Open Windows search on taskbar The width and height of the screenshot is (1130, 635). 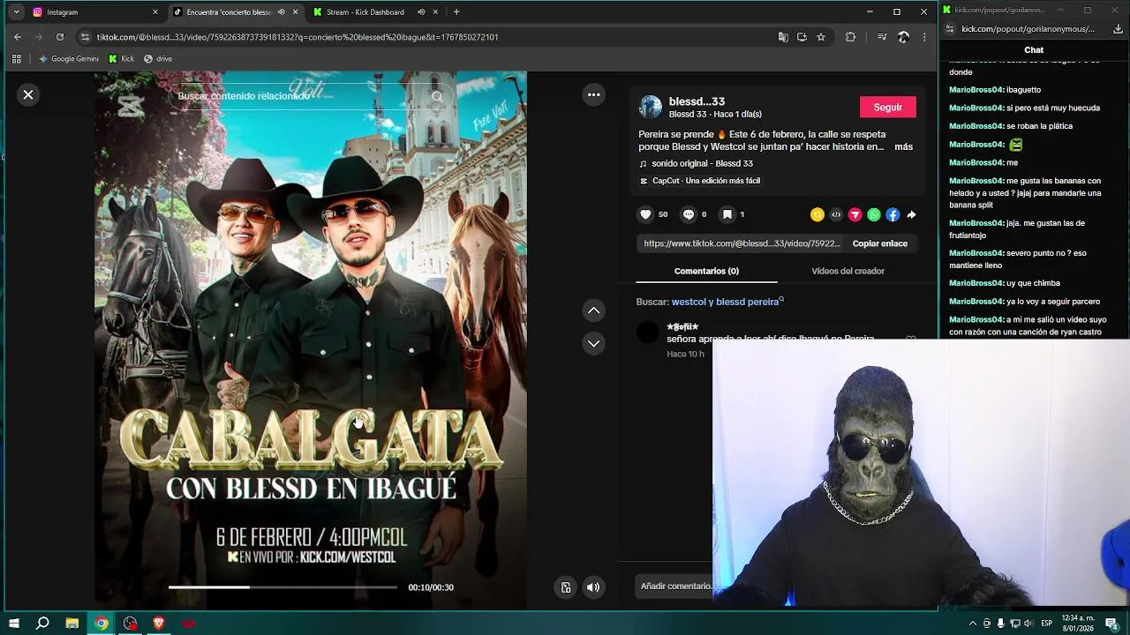(x=42, y=624)
